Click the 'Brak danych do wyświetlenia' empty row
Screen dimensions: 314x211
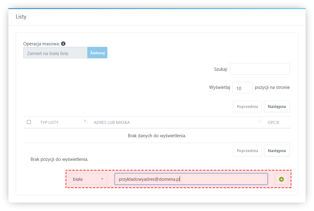click(x=157, y=136)
